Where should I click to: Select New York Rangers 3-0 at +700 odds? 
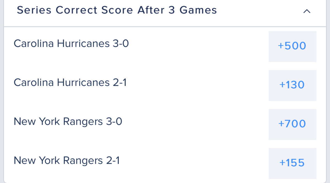pyautogui.click(x=292, y=124)
